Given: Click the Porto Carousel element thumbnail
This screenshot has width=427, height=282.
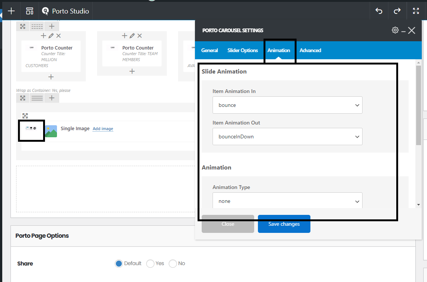Looking at the screenshot, I should click(x=31, y=128).
